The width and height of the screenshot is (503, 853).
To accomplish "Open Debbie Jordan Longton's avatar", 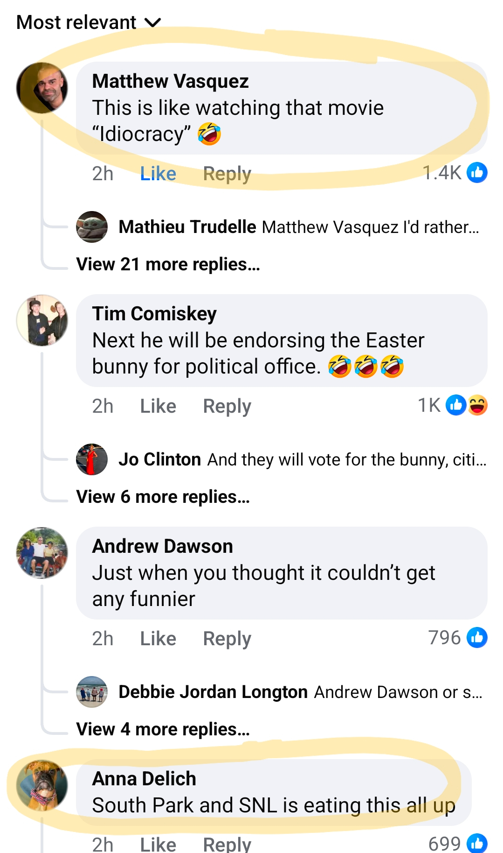I will [92, 692].
